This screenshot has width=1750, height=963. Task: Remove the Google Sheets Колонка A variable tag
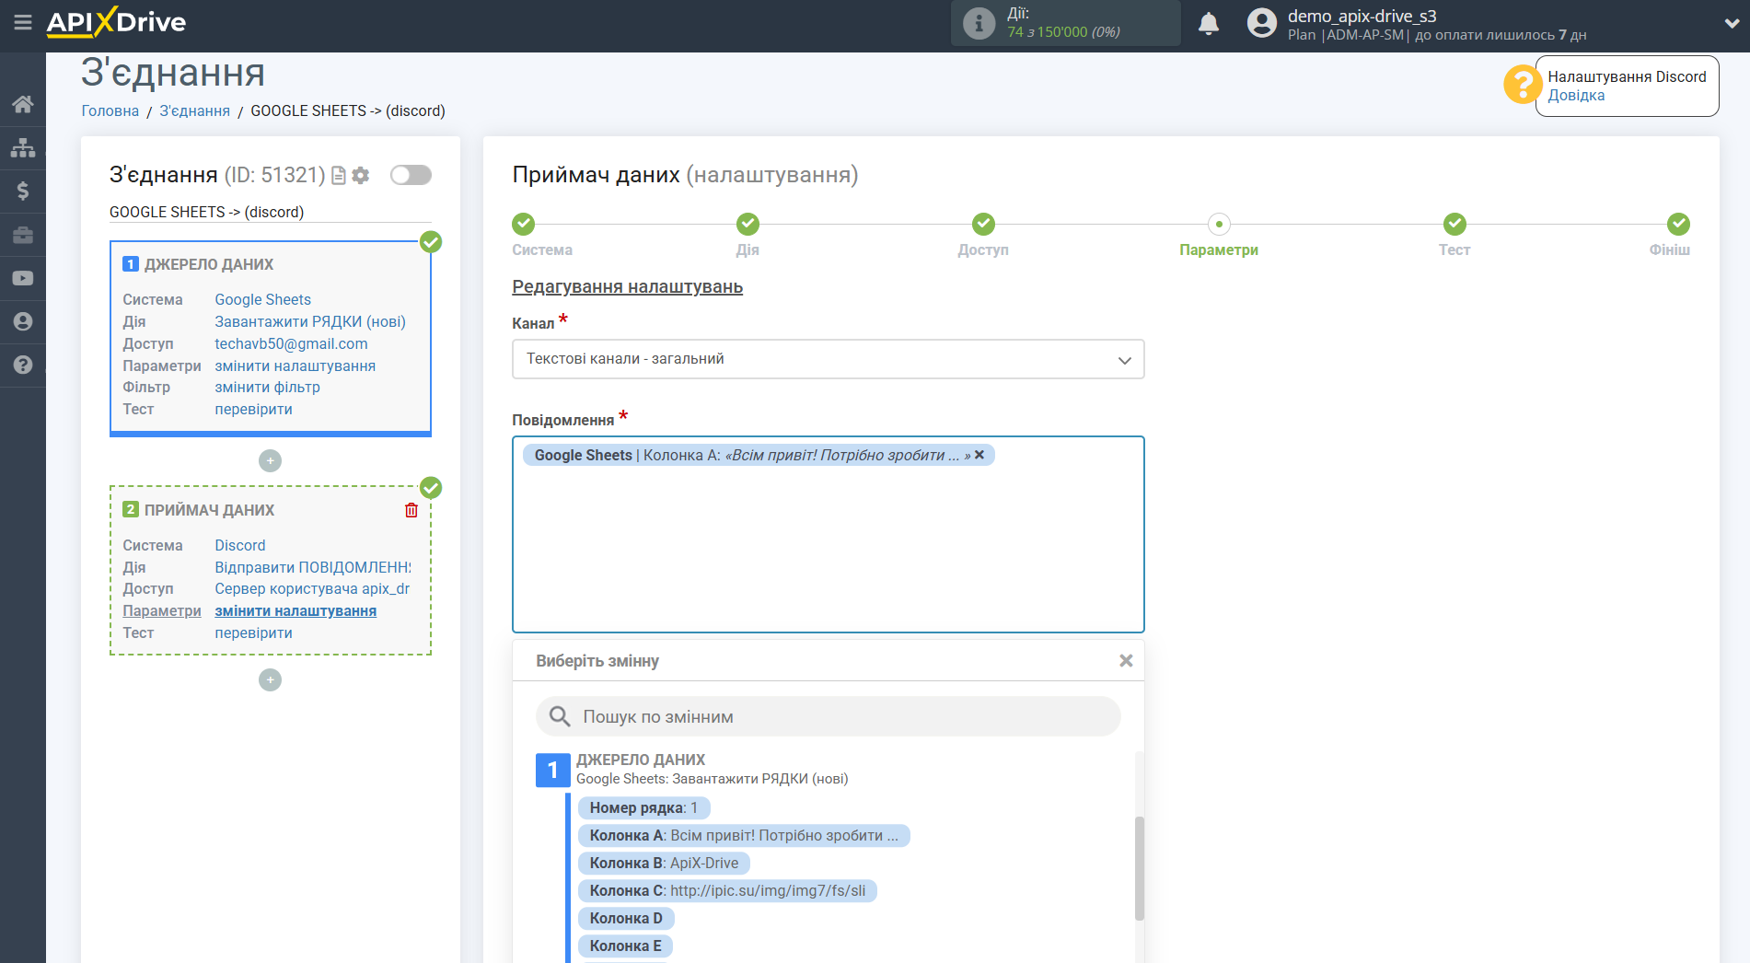point(979,455)
